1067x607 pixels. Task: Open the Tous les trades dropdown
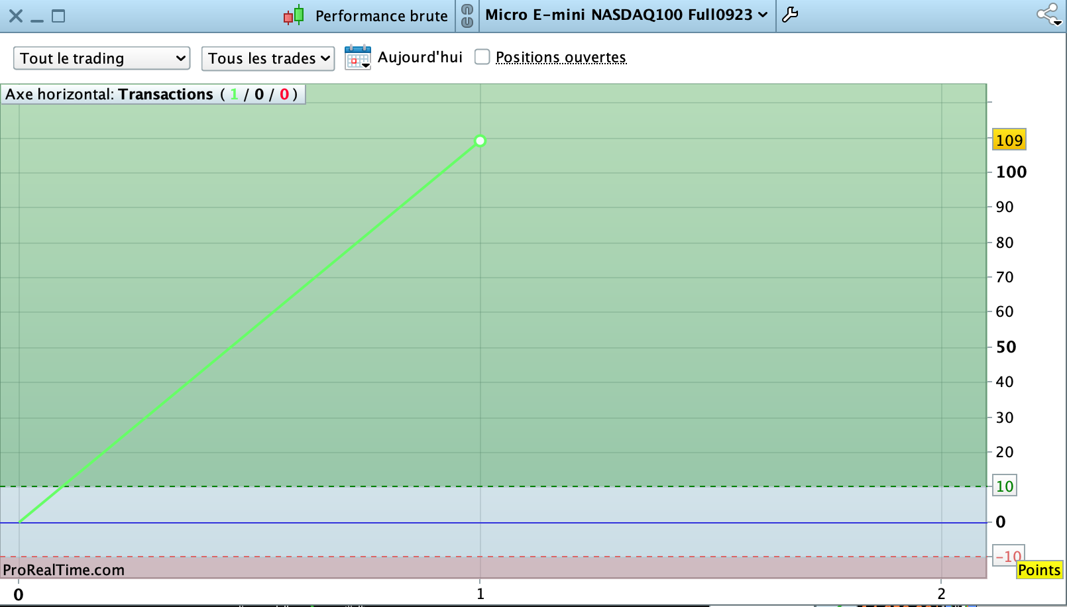coord(268,58)
